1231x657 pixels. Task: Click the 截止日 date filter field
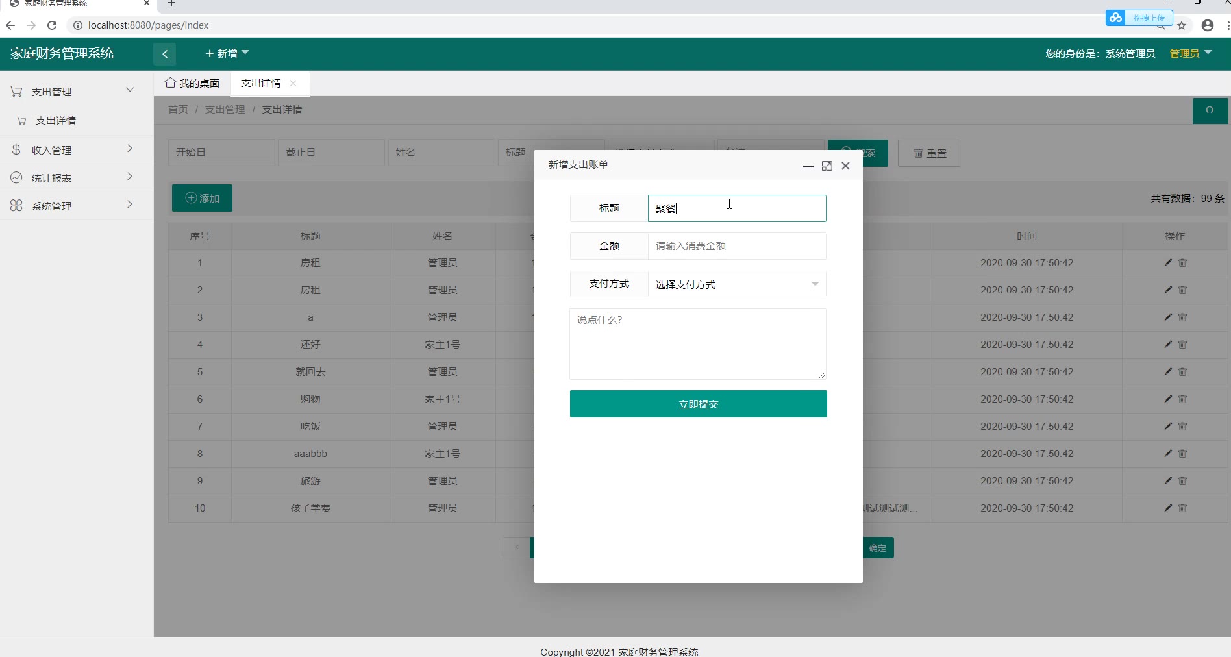(x=332, y=153)
